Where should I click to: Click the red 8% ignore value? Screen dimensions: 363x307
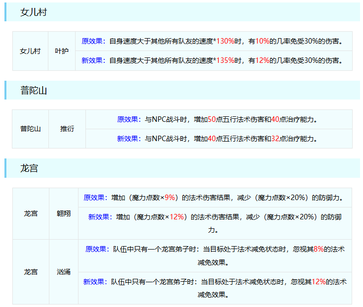(x=319, y=249)
